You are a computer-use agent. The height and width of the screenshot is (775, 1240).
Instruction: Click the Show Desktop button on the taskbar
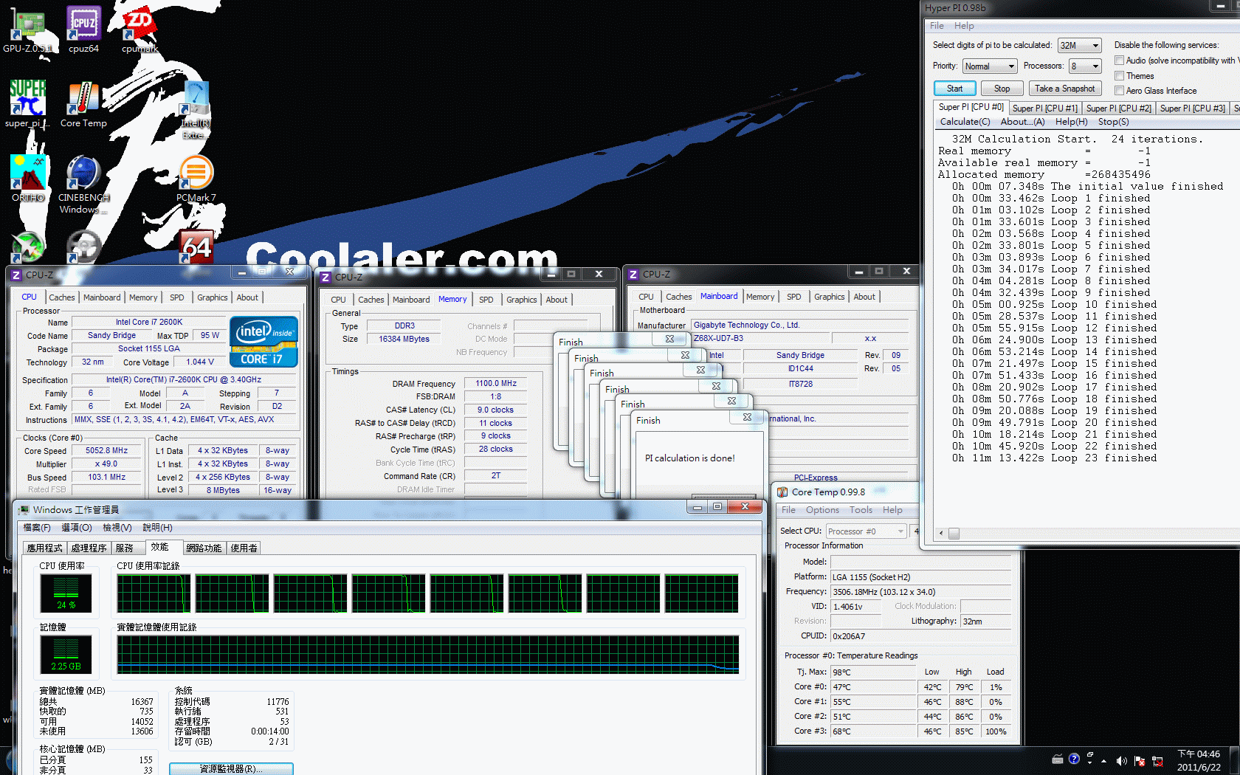1236,760
